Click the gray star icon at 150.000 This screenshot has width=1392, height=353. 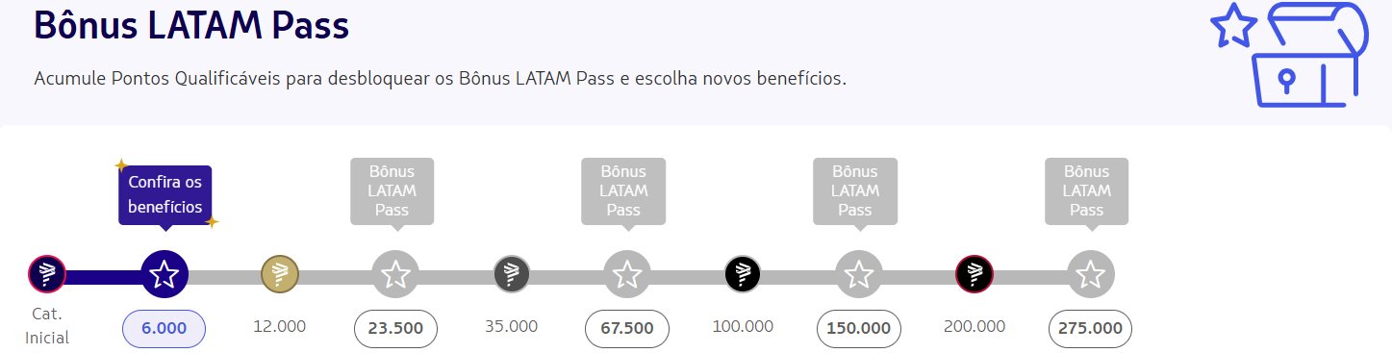click(859, 275)
